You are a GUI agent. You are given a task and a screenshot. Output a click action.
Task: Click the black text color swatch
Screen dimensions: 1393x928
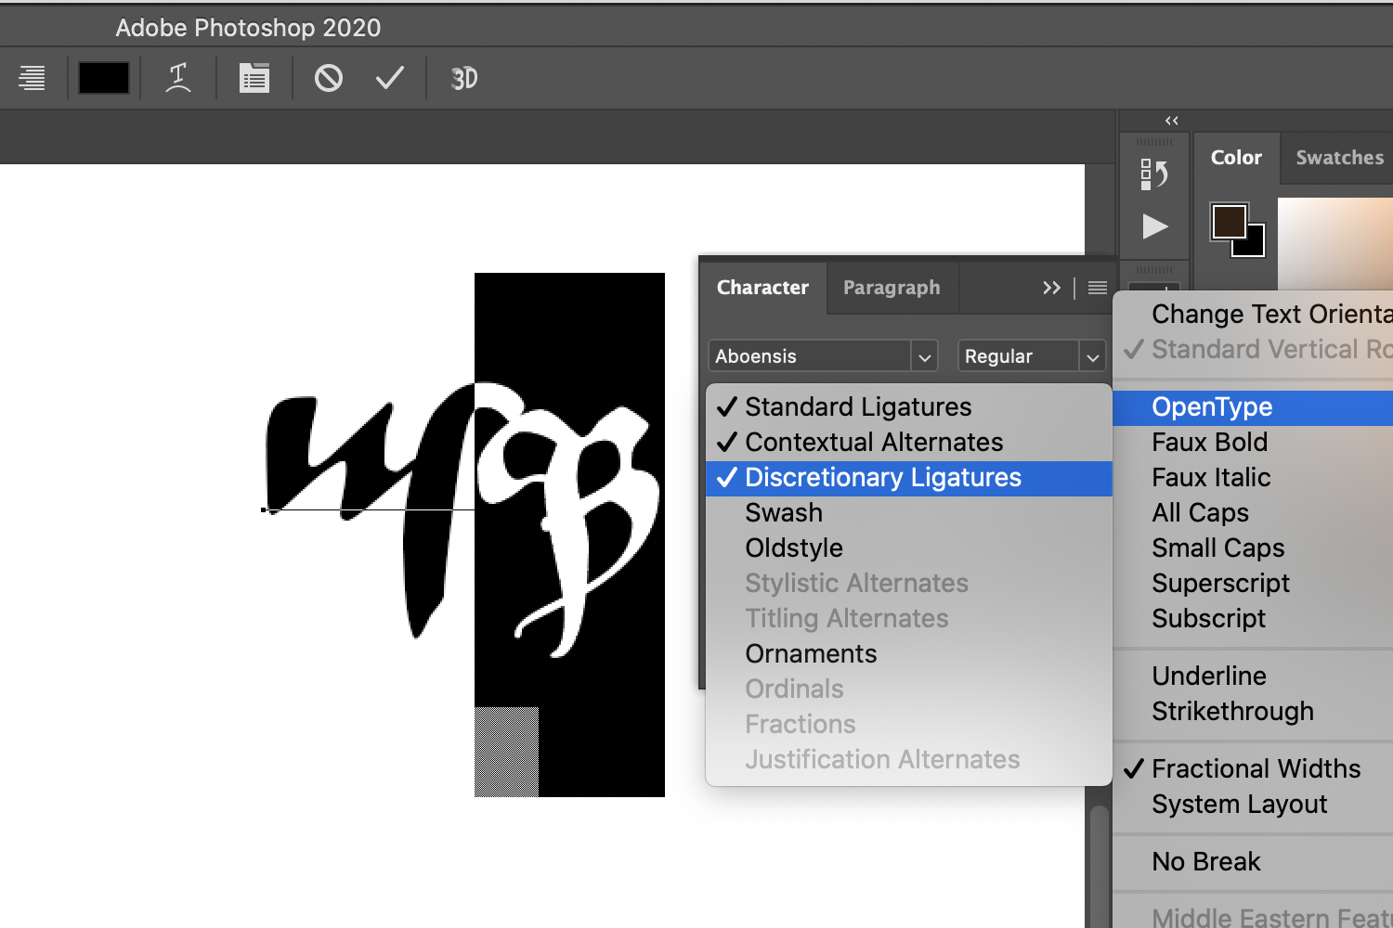coord(104,79)
